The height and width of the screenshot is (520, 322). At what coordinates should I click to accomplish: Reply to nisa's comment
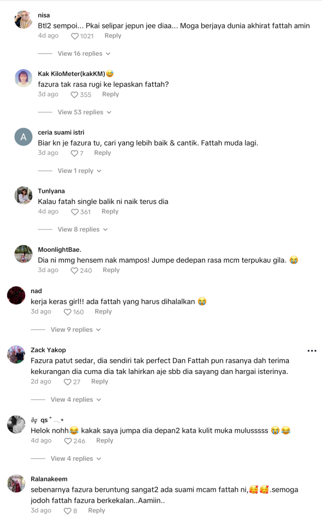click(x=113, y=35)
